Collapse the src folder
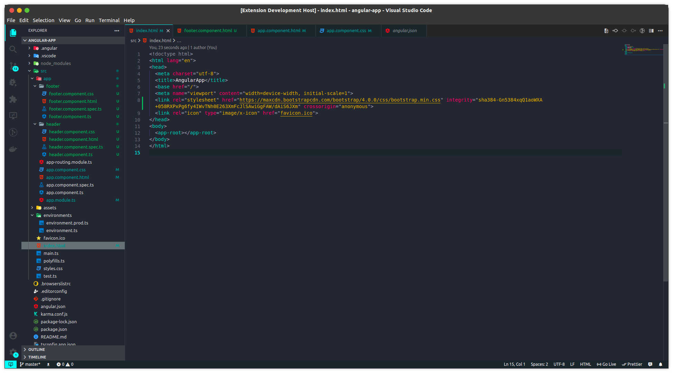The width and height of the screenshot is (673, 373). pyautogui.click(x=73, y=71)
